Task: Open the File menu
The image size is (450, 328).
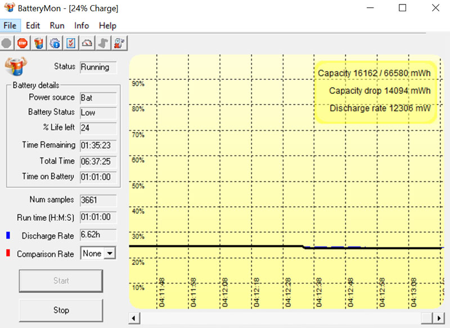Action: pyautogui.click(x=10, y=26)
